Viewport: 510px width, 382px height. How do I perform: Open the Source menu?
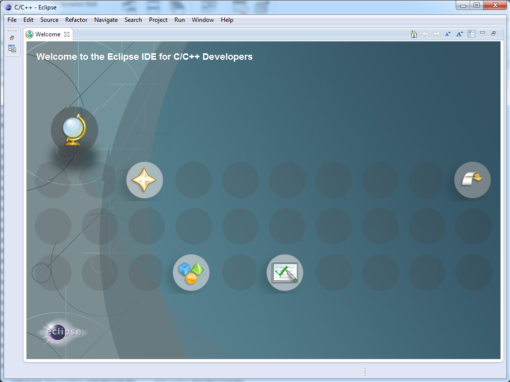point(49,20)
